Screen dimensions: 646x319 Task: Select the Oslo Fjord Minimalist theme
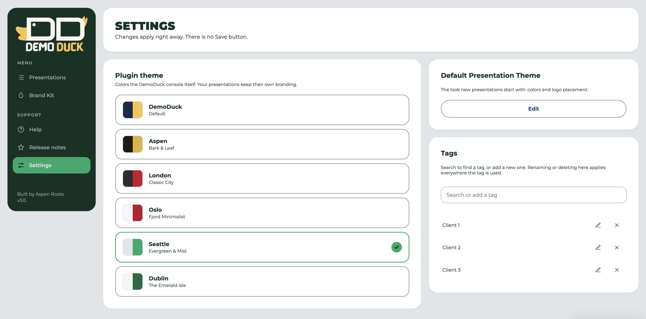click(262, 213)
